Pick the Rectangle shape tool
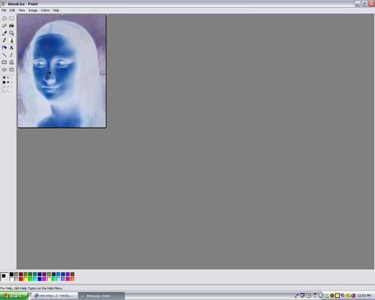 (x=4, y=62)
